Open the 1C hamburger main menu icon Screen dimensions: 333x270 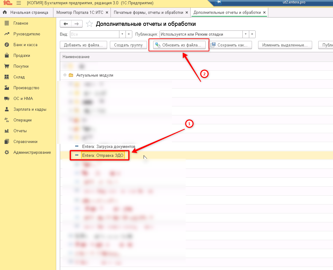tap(19, 3)
